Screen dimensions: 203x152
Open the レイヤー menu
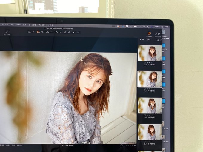click(x=5, y=24)
